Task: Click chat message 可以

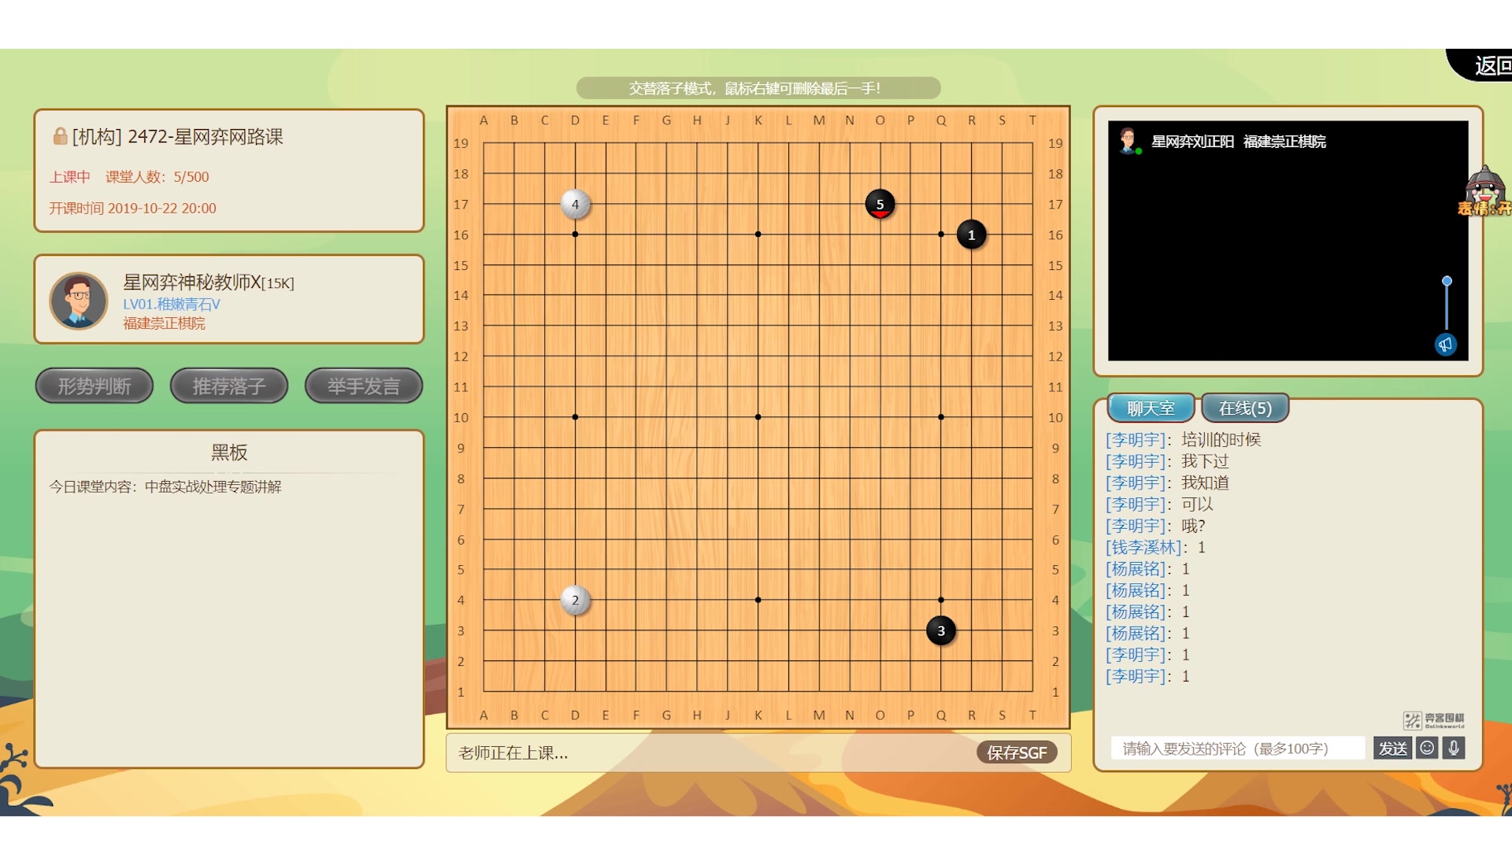Action: tap(1197, 504)
